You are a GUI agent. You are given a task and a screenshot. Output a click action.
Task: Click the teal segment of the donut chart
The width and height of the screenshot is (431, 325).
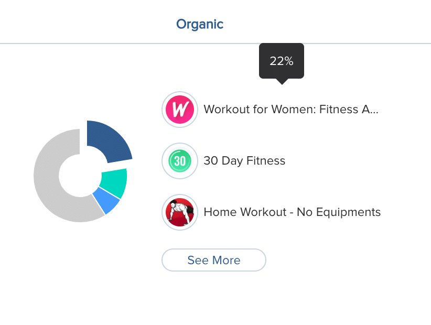115,182
